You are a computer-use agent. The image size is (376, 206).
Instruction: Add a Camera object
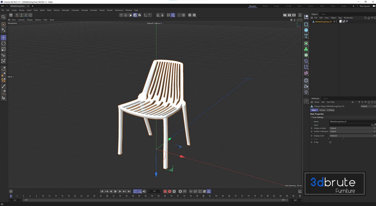[306, 86]
